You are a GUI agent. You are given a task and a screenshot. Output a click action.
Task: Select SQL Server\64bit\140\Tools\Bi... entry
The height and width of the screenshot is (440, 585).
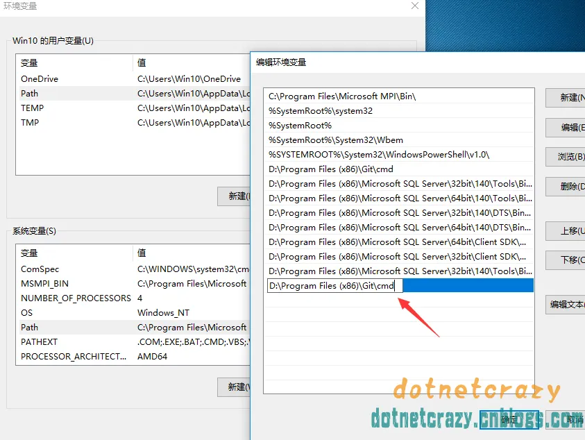[399, 198]
